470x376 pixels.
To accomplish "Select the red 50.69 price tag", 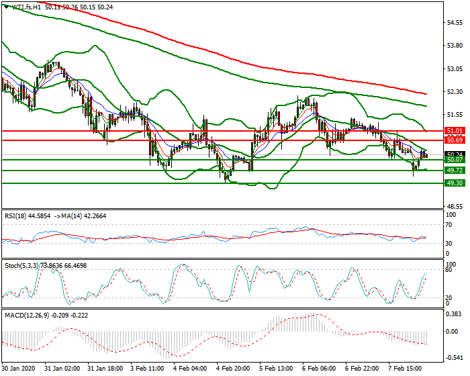I will [x=455, y=140].
